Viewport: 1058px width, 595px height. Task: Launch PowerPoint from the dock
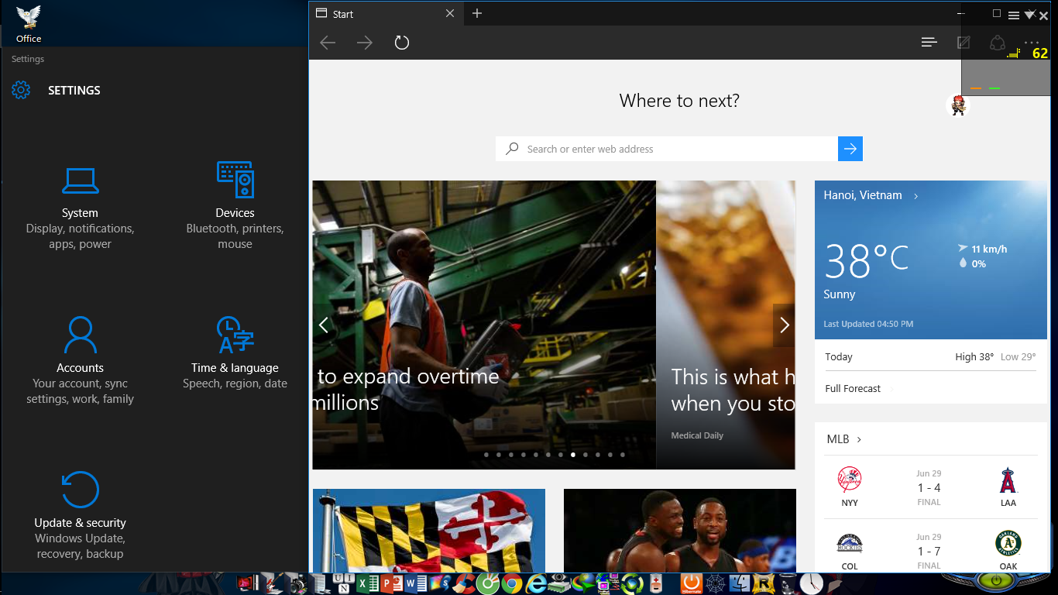pyautogui.click(x=391, y=583)
